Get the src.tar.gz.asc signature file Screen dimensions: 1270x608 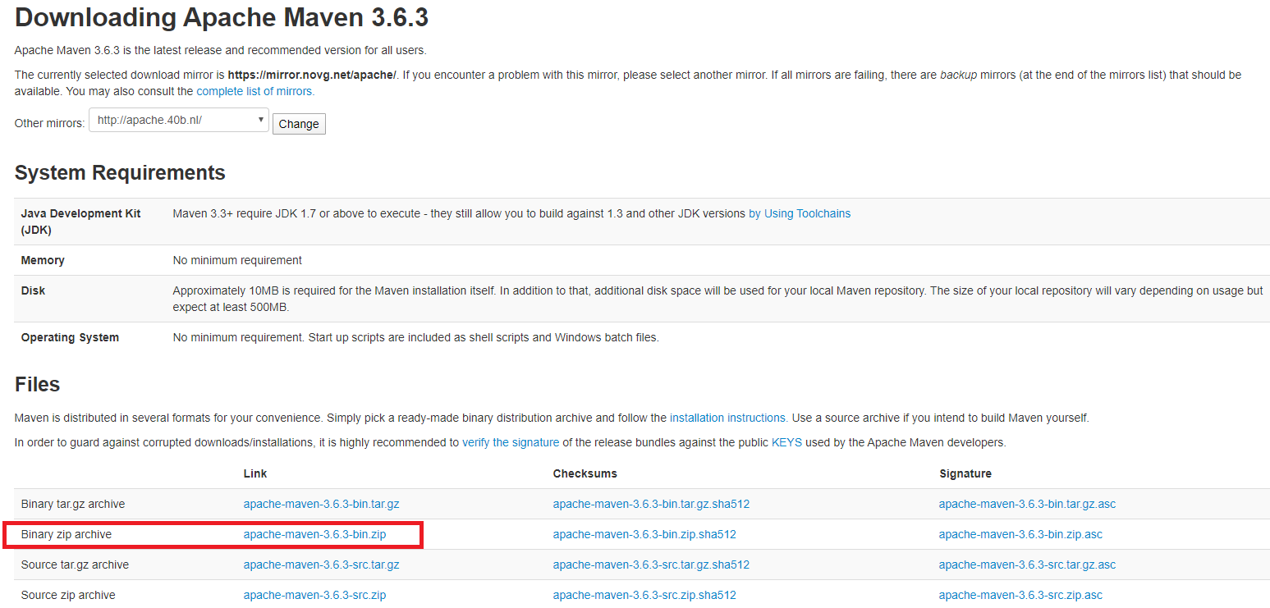[x=1027, y=565]
